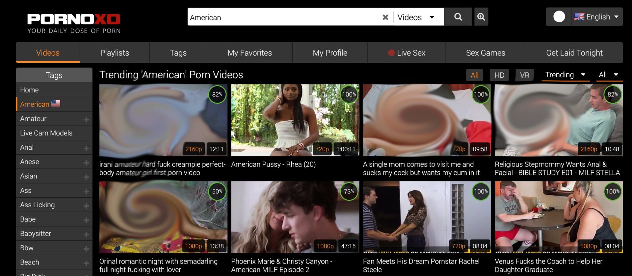632x276 pixels.
Task: Expand the Babysitter tag with its plus icon
Action: click(x=86, y=235)
